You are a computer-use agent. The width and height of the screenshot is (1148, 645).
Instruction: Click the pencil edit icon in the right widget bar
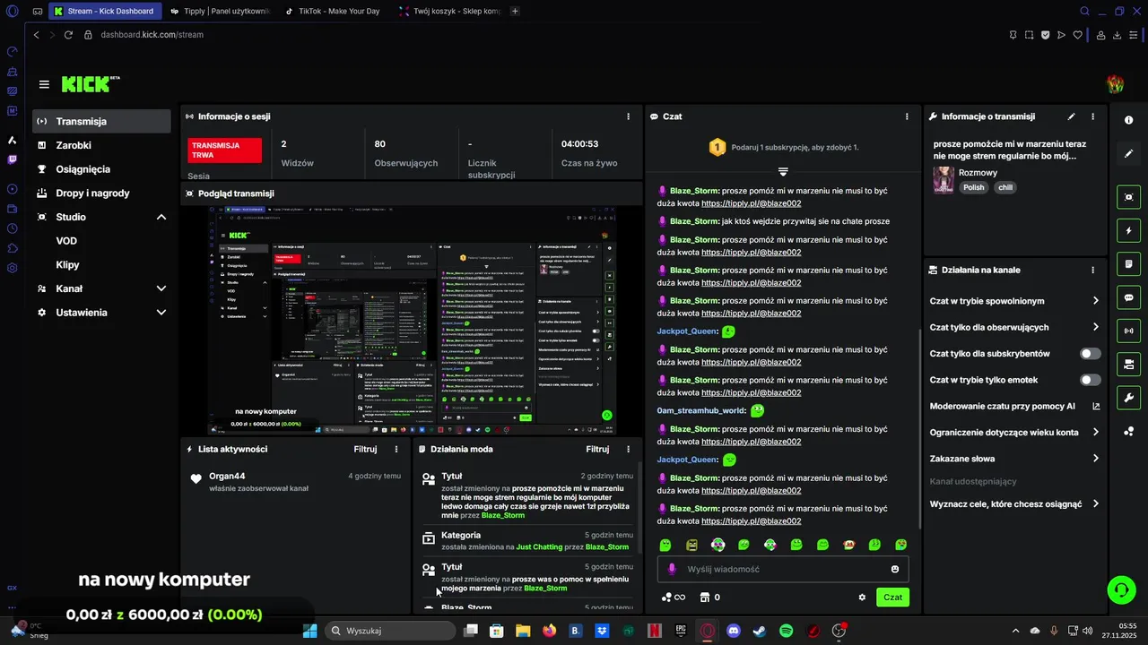1128,154
